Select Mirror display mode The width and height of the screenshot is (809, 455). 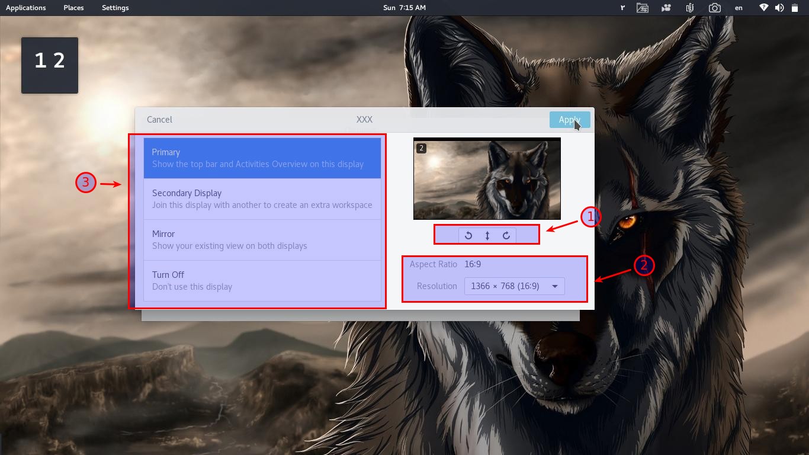[262, 240]
